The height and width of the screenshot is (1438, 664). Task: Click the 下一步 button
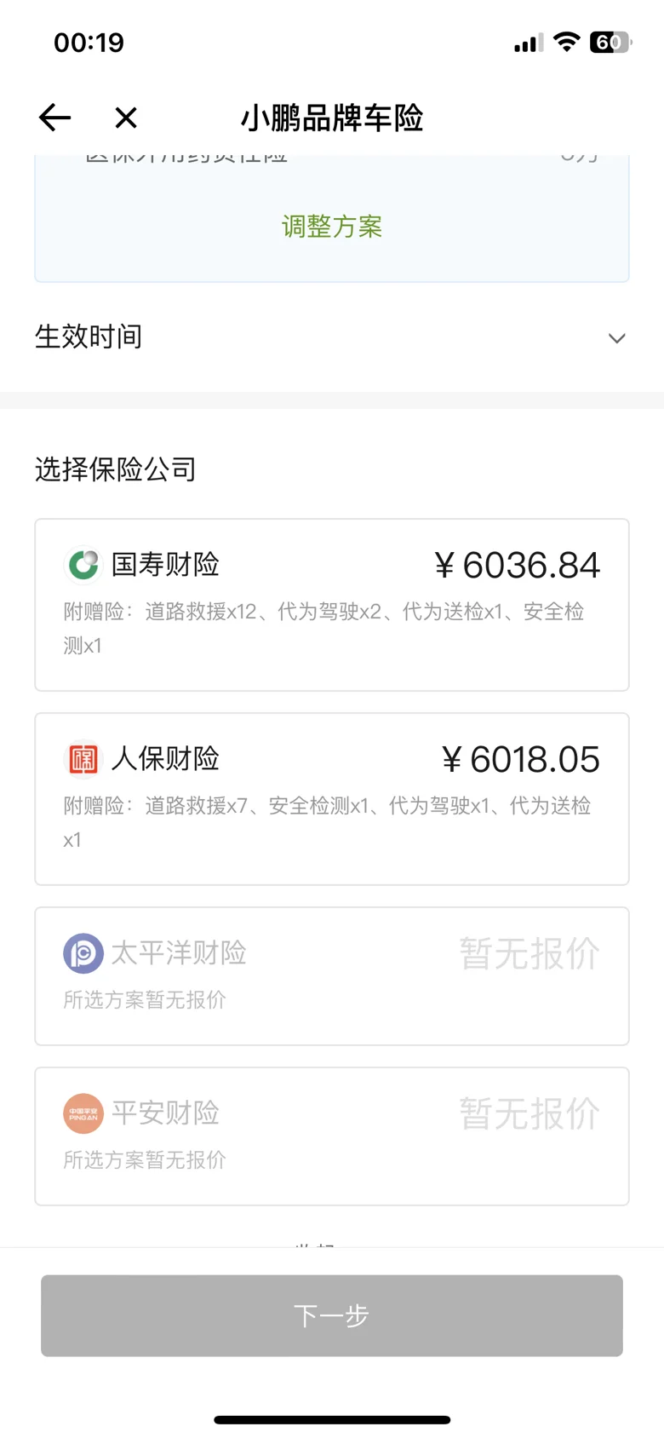[x=332, y=1315]
